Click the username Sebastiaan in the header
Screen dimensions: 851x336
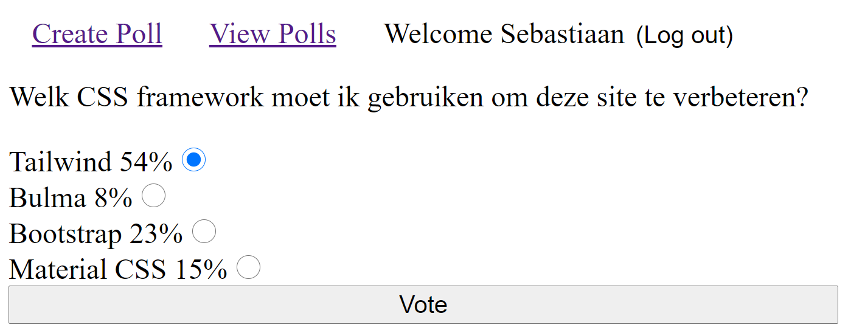pos(562,34)
